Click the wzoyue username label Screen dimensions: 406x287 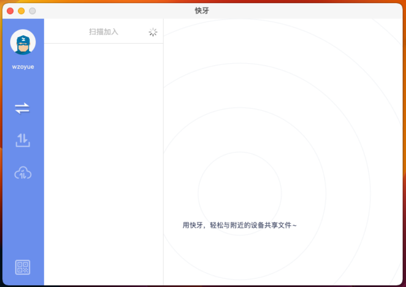pos(23,67)
